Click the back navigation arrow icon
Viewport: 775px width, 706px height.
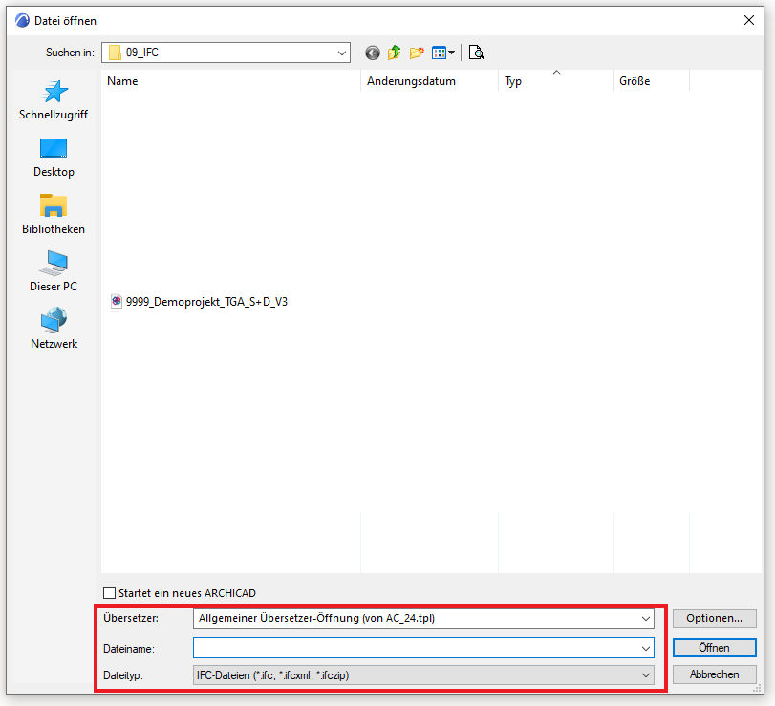[x=373, y=53]
